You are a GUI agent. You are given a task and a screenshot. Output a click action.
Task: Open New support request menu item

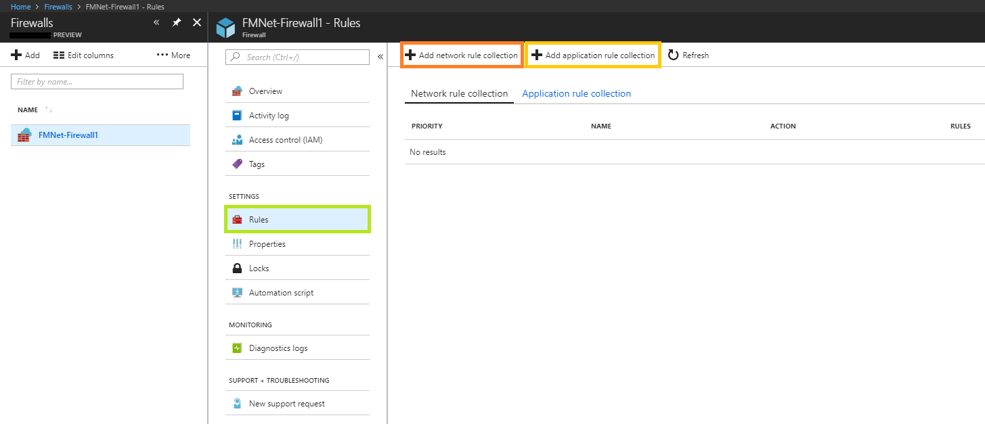coord(298,404)
